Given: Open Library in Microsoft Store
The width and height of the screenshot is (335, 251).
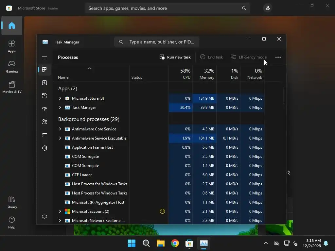Looking at the screenshot, I should click(x=12, y=203).
